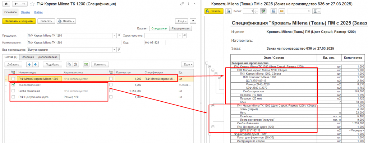The width and height of the screenshot is (368, 143).
Task: Move selected row down with blue arrow
Action: point(35,64)
